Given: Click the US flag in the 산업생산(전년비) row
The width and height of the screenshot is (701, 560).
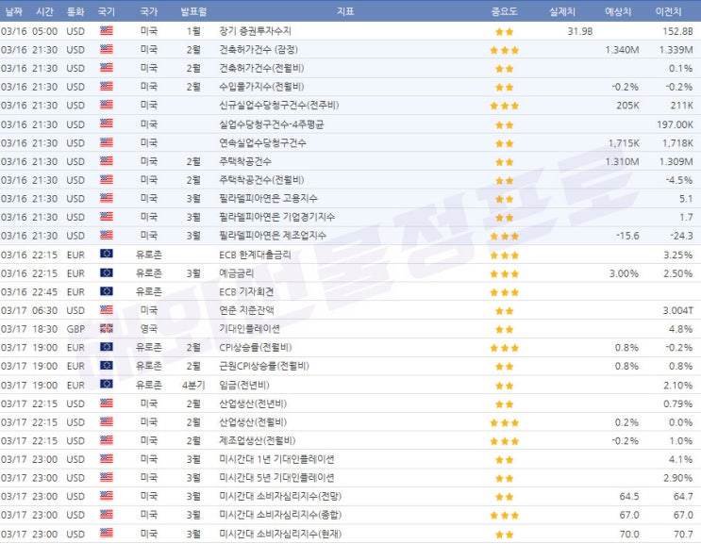Looking at the screenshot, I should coord(107,404).
